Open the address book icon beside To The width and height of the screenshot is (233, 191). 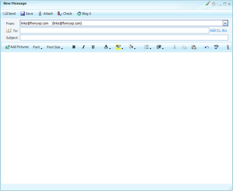pos(9,30)
